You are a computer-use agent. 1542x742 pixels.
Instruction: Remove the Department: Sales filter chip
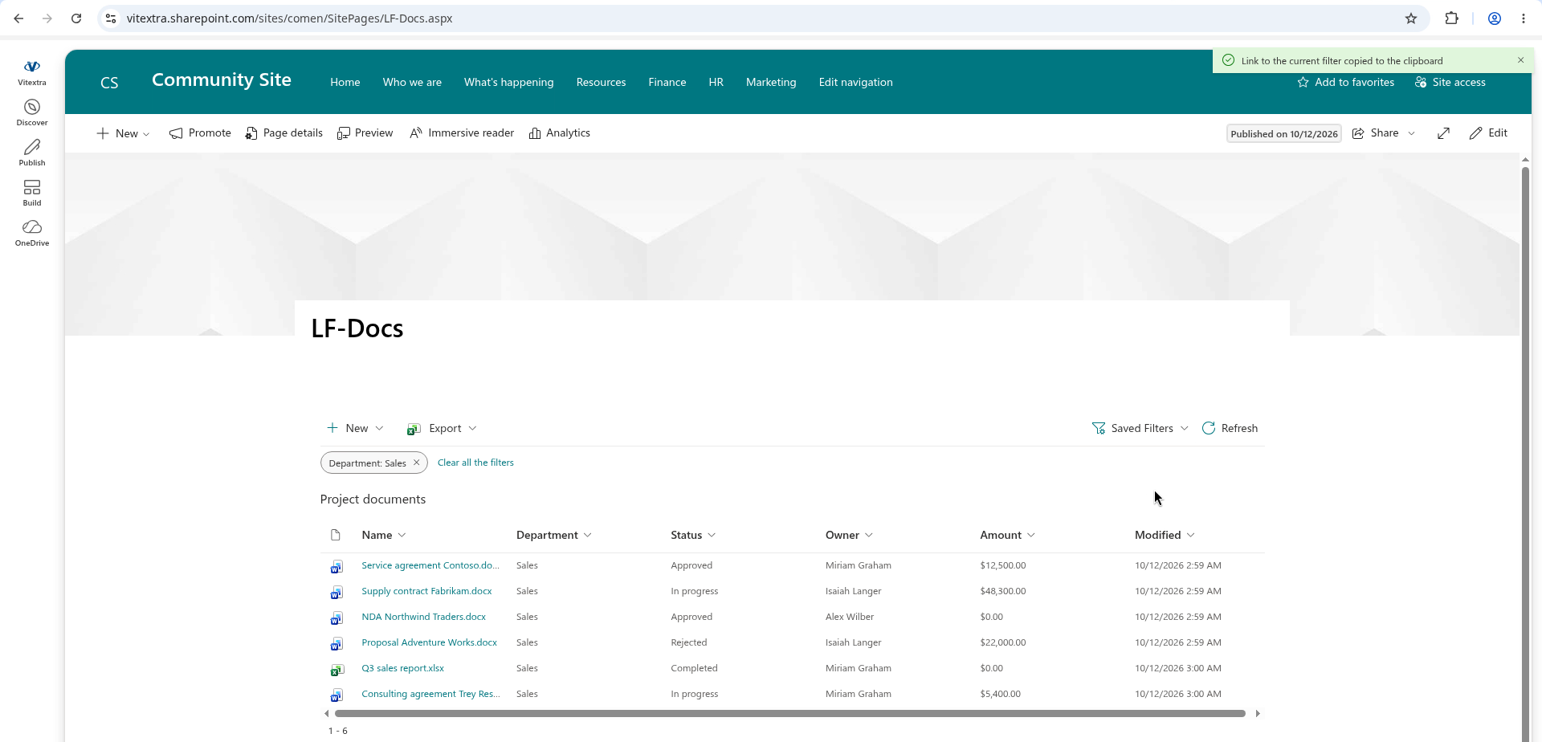point(417,463)
